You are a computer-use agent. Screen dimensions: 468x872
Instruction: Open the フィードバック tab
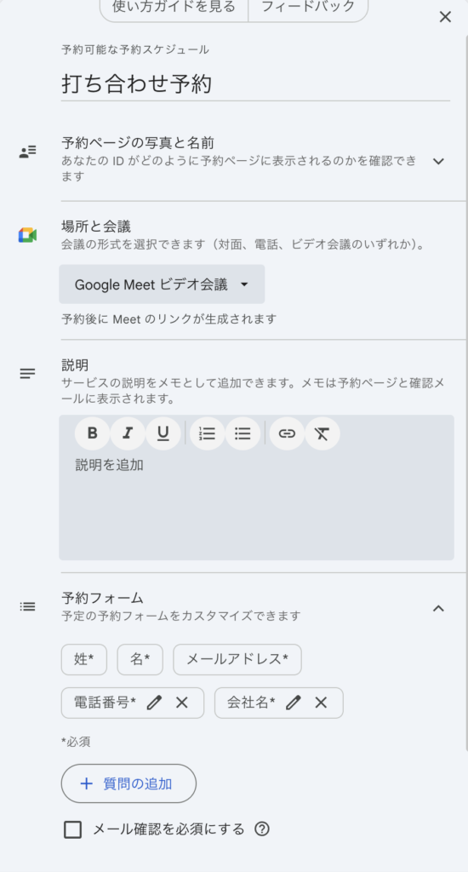point(308,8)
